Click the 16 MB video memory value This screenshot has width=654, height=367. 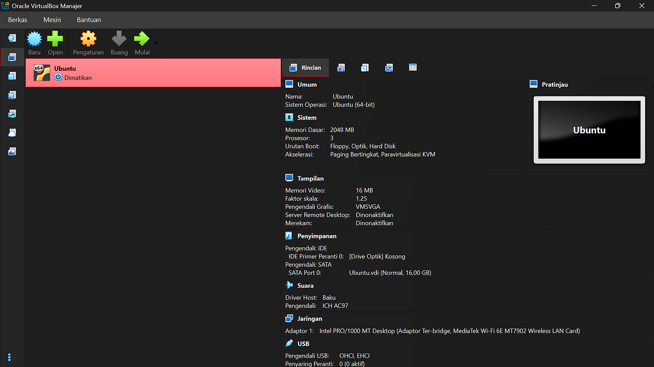click(x=364, y=190)
